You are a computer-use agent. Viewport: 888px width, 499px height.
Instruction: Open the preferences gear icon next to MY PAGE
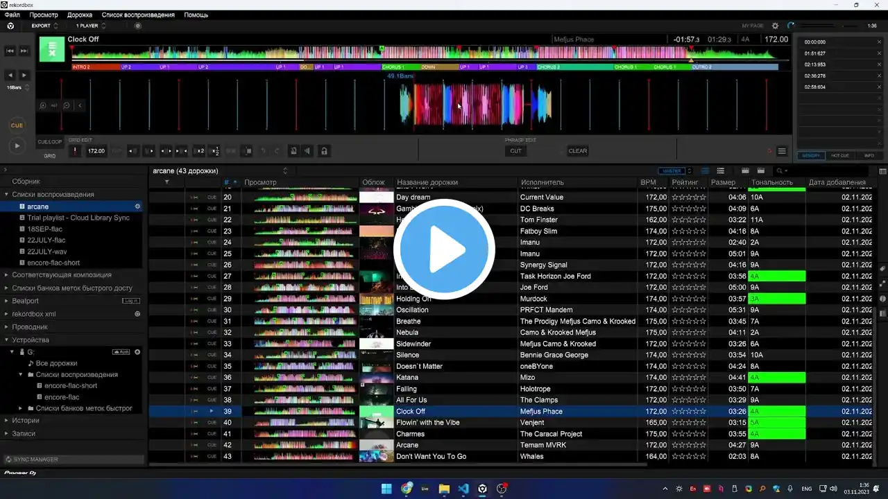coord(776,26)
